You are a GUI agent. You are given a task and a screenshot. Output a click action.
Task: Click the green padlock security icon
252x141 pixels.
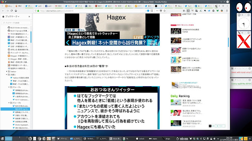coord(38,11)
